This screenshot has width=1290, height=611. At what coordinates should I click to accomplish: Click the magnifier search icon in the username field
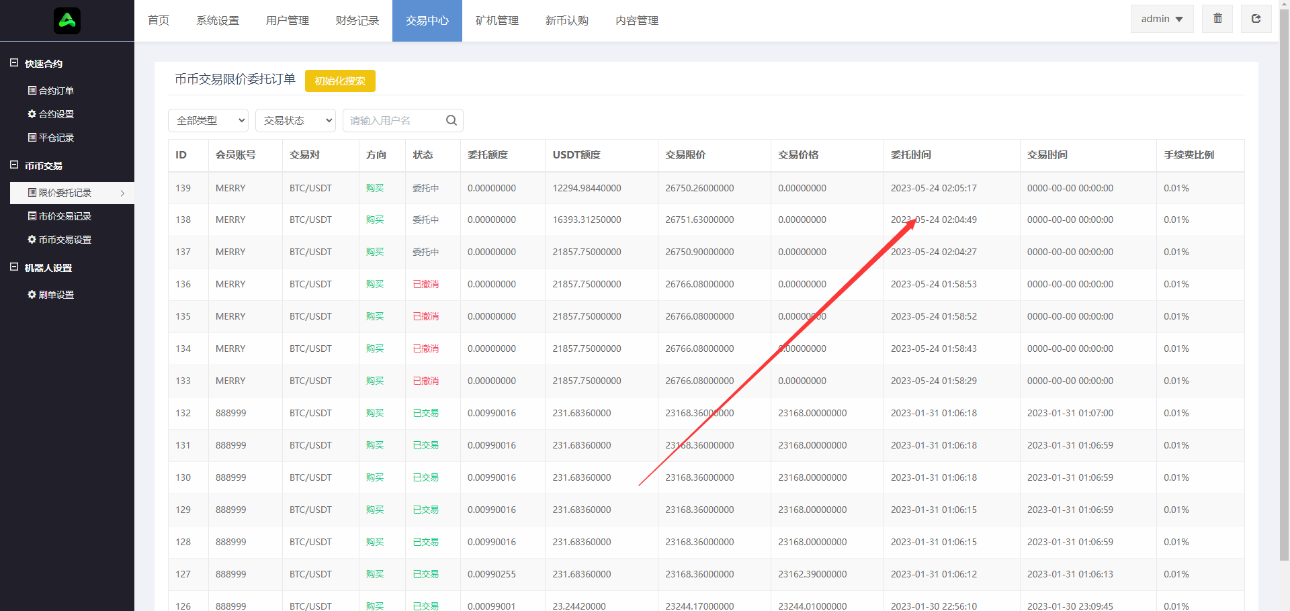coord(451,120)
